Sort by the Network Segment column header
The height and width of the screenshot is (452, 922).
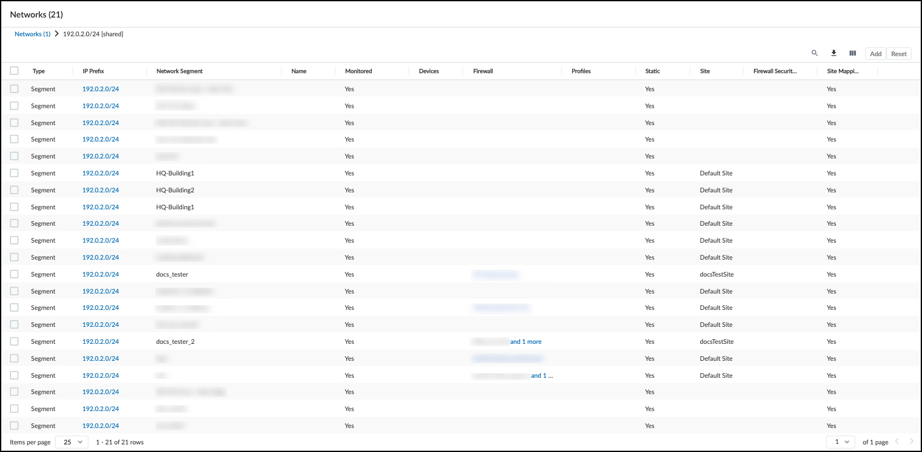click(x=179, y=71)
